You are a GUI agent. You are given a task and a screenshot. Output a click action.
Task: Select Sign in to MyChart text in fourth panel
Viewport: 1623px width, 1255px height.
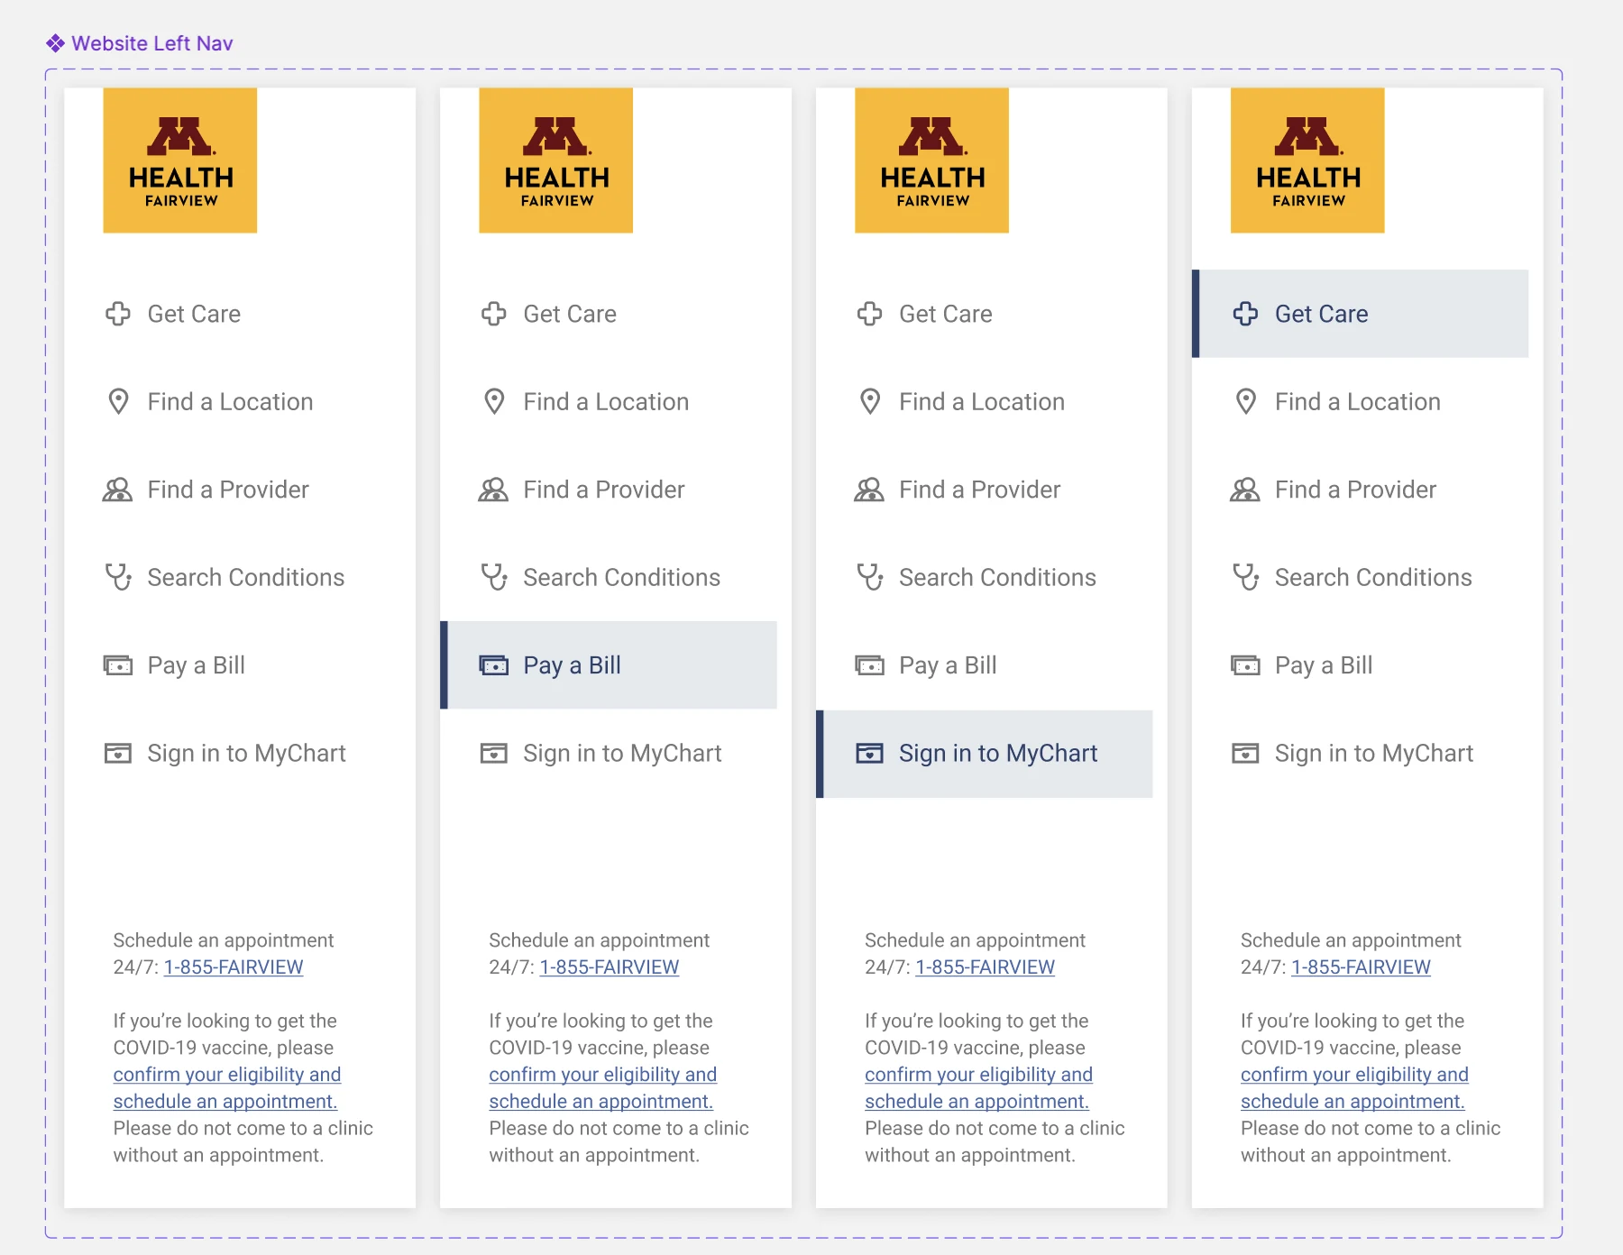[x=1374, y=753]
